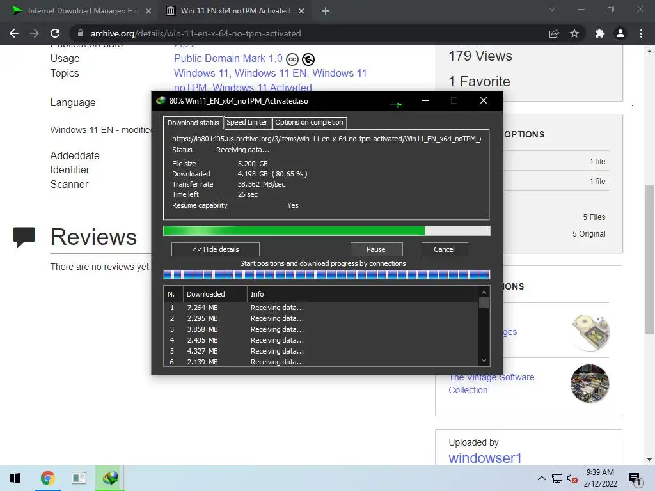Click the IDM globe icon in dialog title
The image size is (655, 491).
(161, 100)
